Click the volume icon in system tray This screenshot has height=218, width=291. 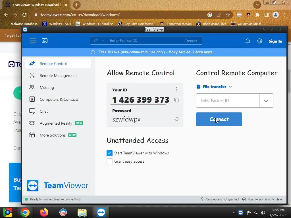pos(263,212)
